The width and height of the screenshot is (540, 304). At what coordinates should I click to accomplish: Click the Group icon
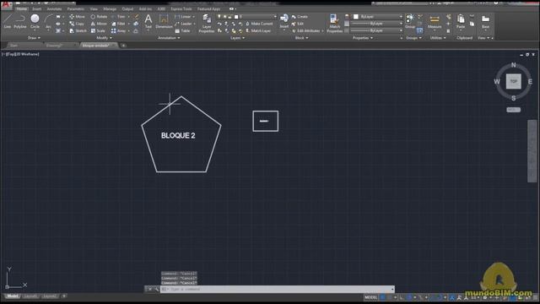click(x=410, y=20)
